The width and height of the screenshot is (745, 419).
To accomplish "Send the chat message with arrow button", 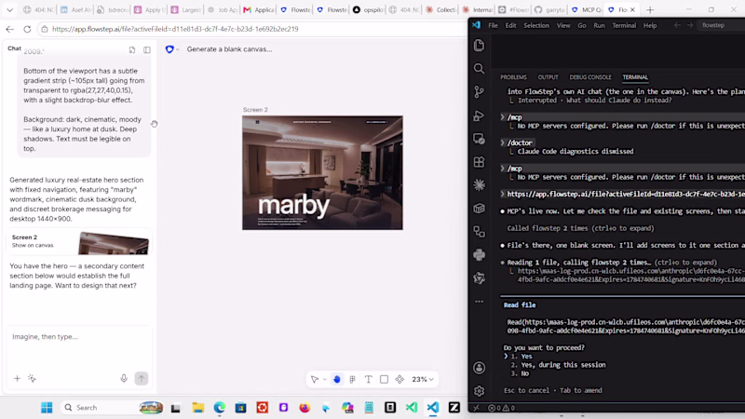I will coord(142,378).
